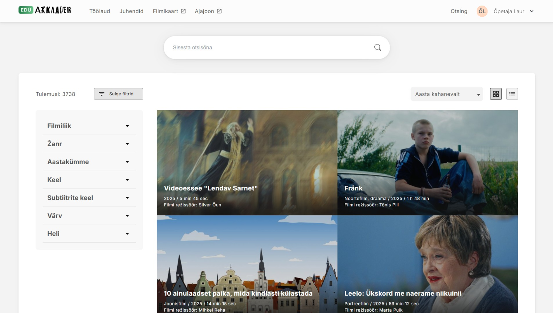Click the magnifying glass search icon
The width and height of the screenshot is (553, 313).
tap(377, 48)
